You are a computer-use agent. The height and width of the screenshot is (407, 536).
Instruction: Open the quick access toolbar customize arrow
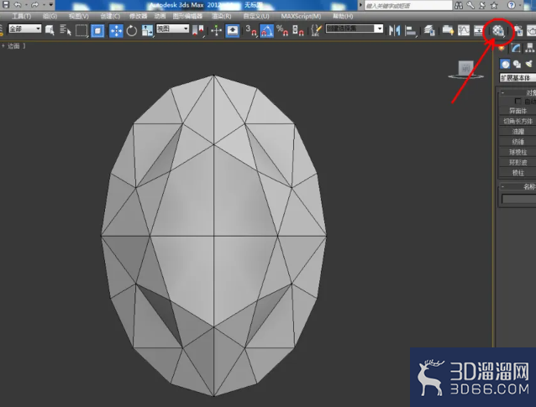(51, 4)
